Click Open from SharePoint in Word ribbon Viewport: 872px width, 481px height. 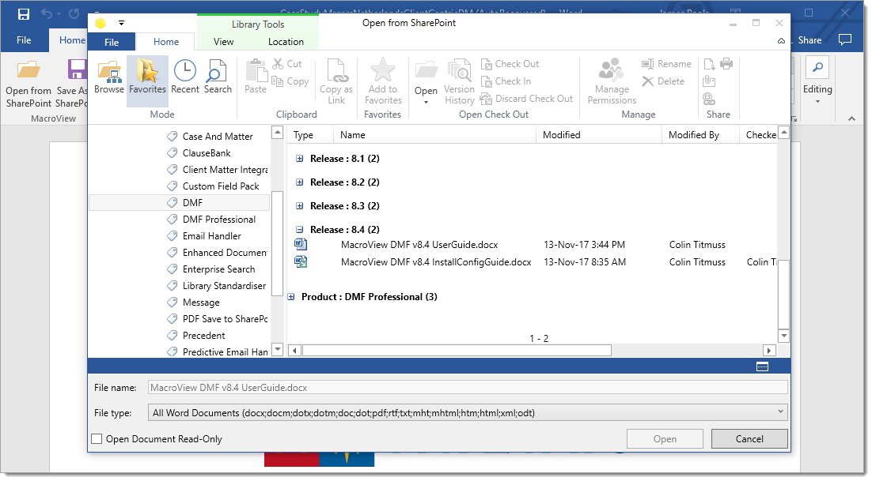click(28, 84)
